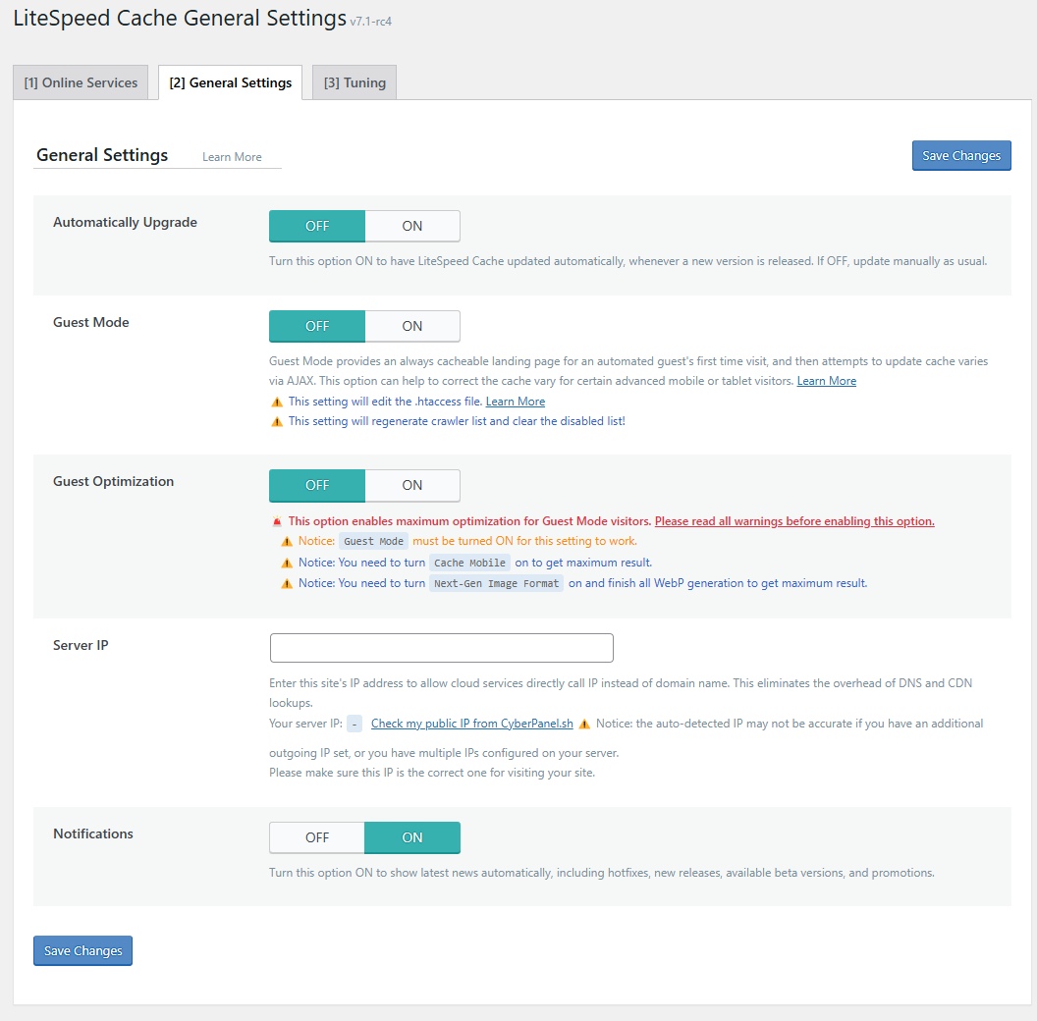Click the top Save Changes button
1037x1021 pixels.
tap(961, 155)
